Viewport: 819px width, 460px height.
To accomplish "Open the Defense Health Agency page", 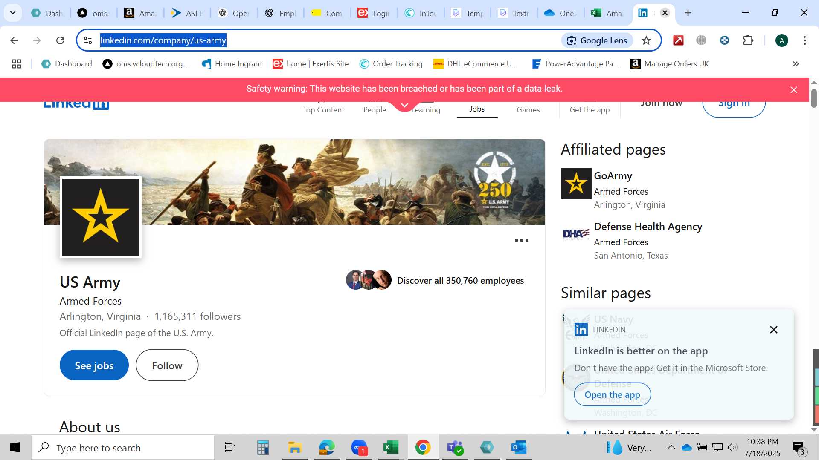I will point(648,227).
